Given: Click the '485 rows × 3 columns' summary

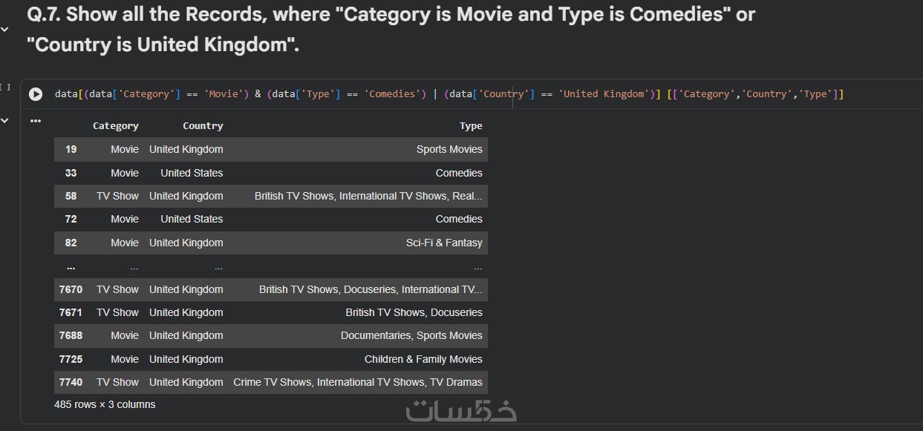Looking at the screenshot, I should pos(105,404).
